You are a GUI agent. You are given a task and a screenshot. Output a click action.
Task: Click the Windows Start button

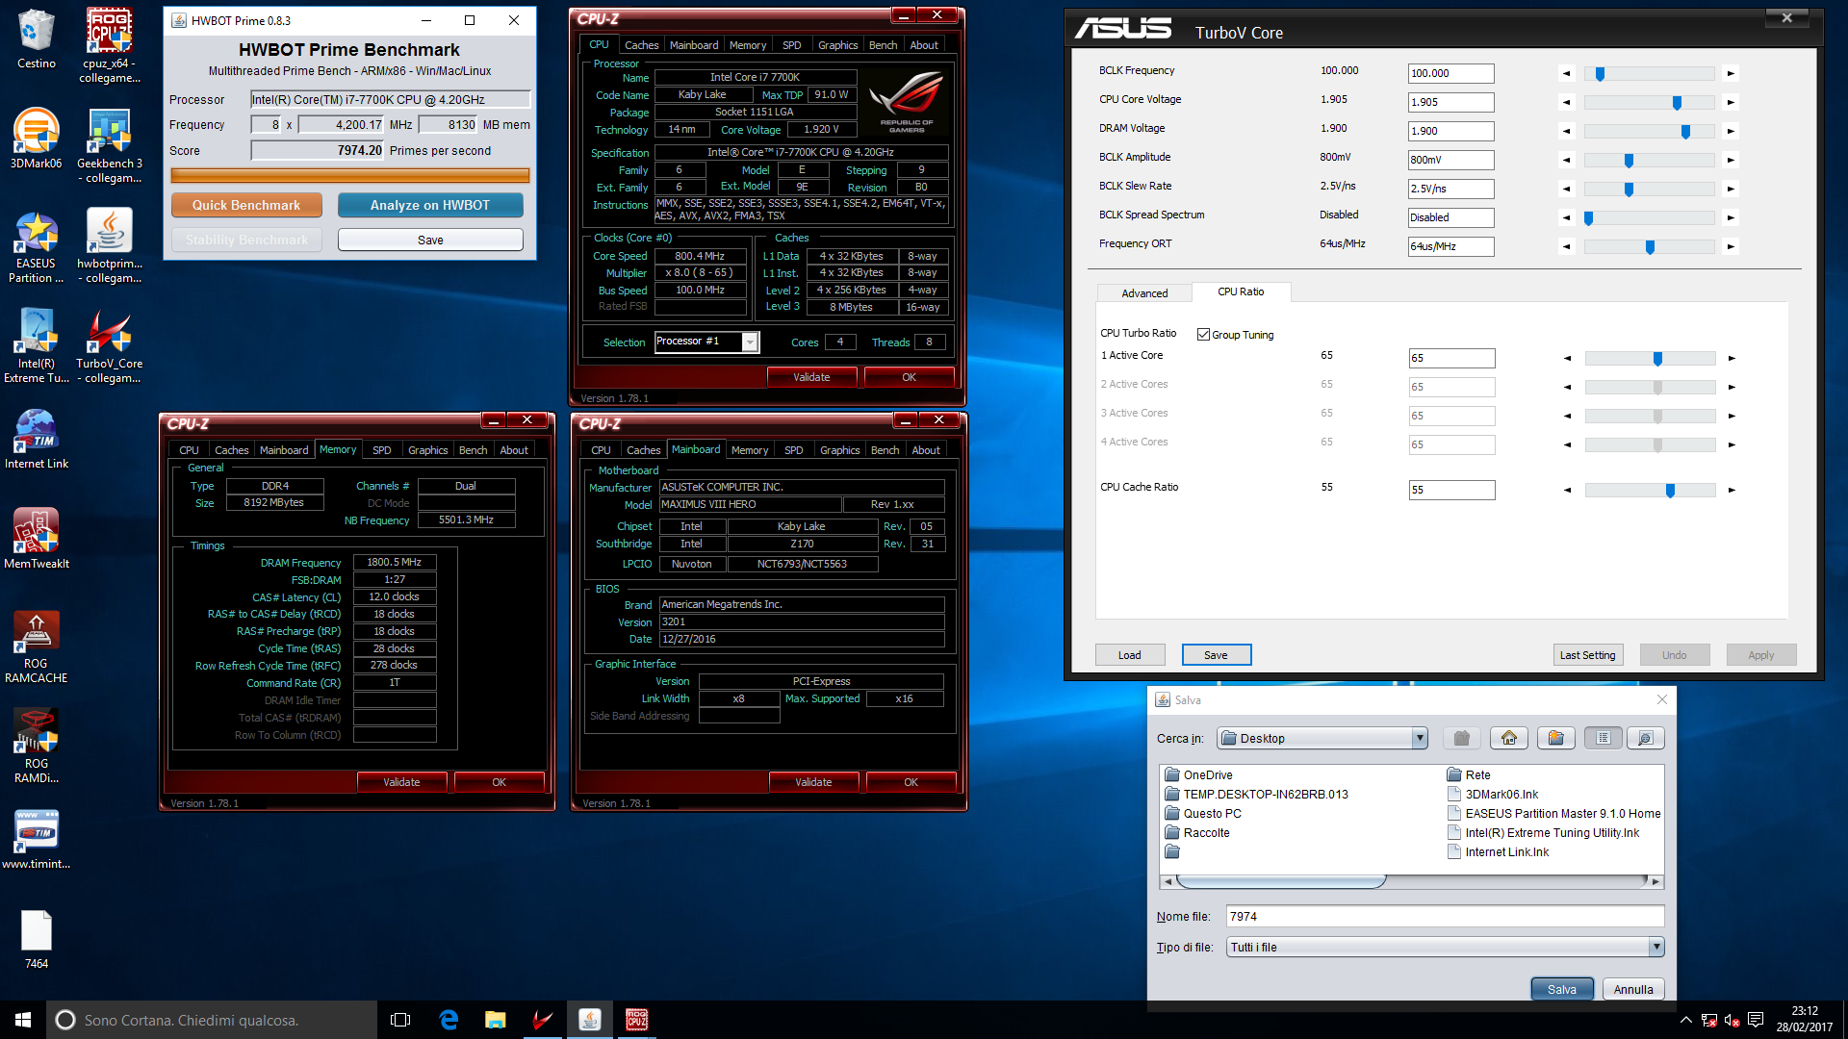[23, 1020]
